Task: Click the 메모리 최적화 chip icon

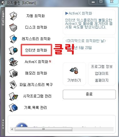Action: pyautogui.click(x=13, y=73)
